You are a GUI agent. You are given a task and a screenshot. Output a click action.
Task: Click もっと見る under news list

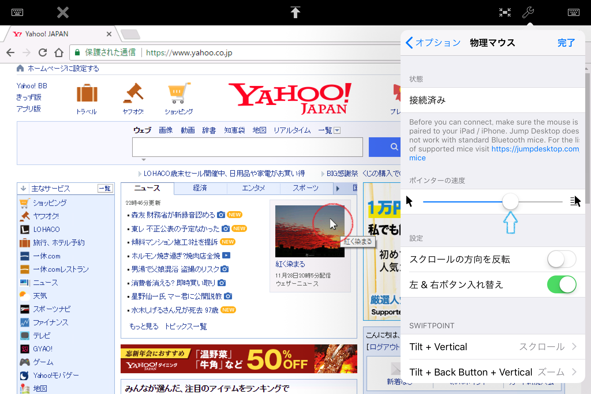tap(144, 327)
